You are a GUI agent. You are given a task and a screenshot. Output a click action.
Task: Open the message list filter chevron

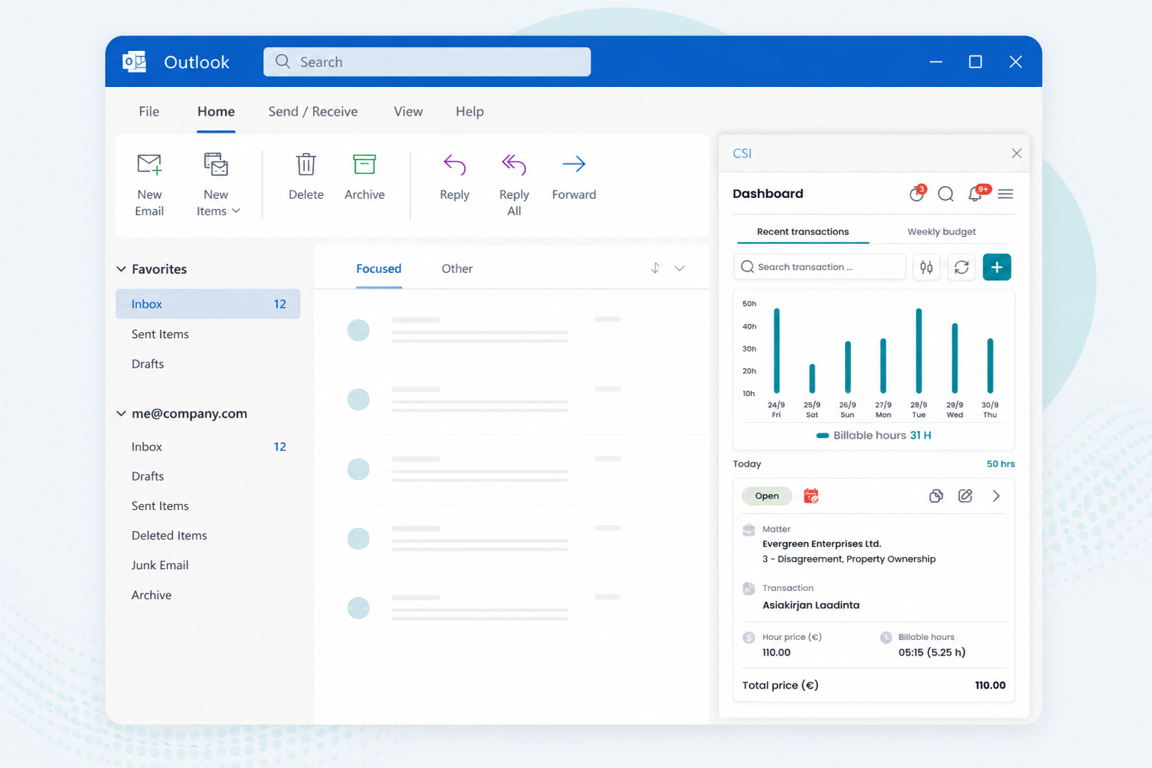679,268
